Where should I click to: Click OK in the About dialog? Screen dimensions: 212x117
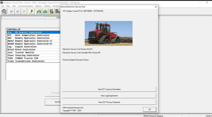150,109
